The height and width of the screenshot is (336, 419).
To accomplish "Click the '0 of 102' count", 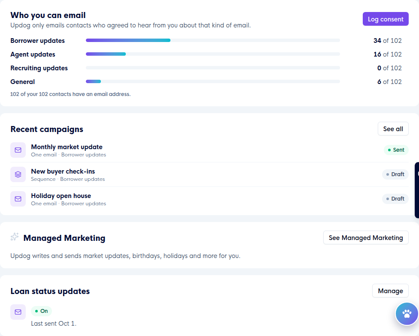I will (x=389, y=68).
